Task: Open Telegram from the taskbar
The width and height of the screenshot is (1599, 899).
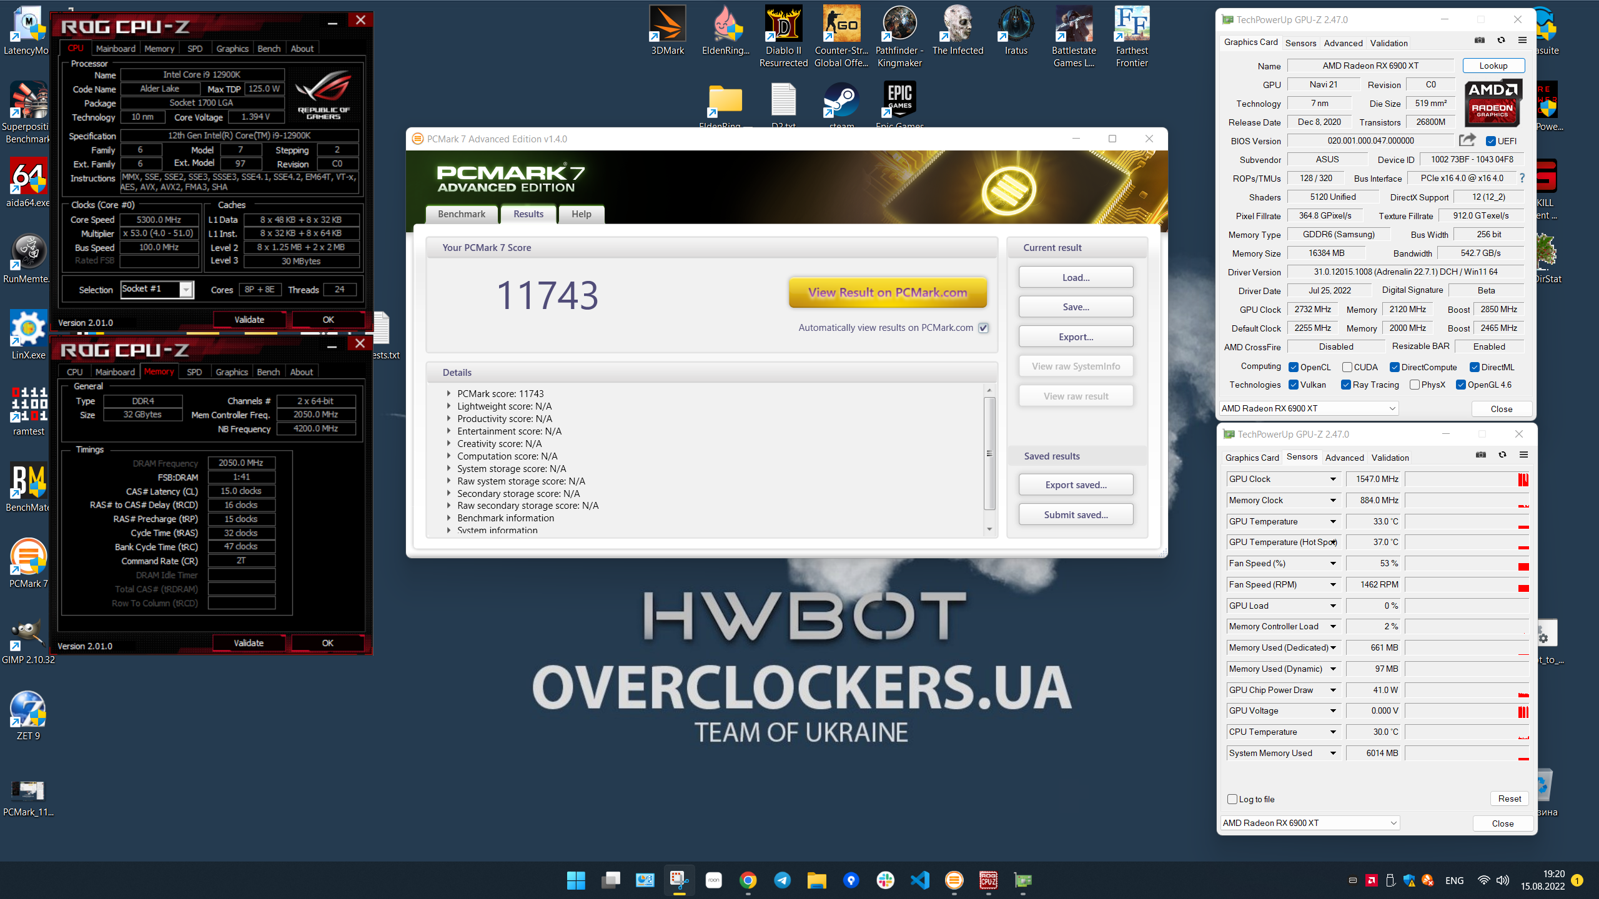Action: click(782, 881)
